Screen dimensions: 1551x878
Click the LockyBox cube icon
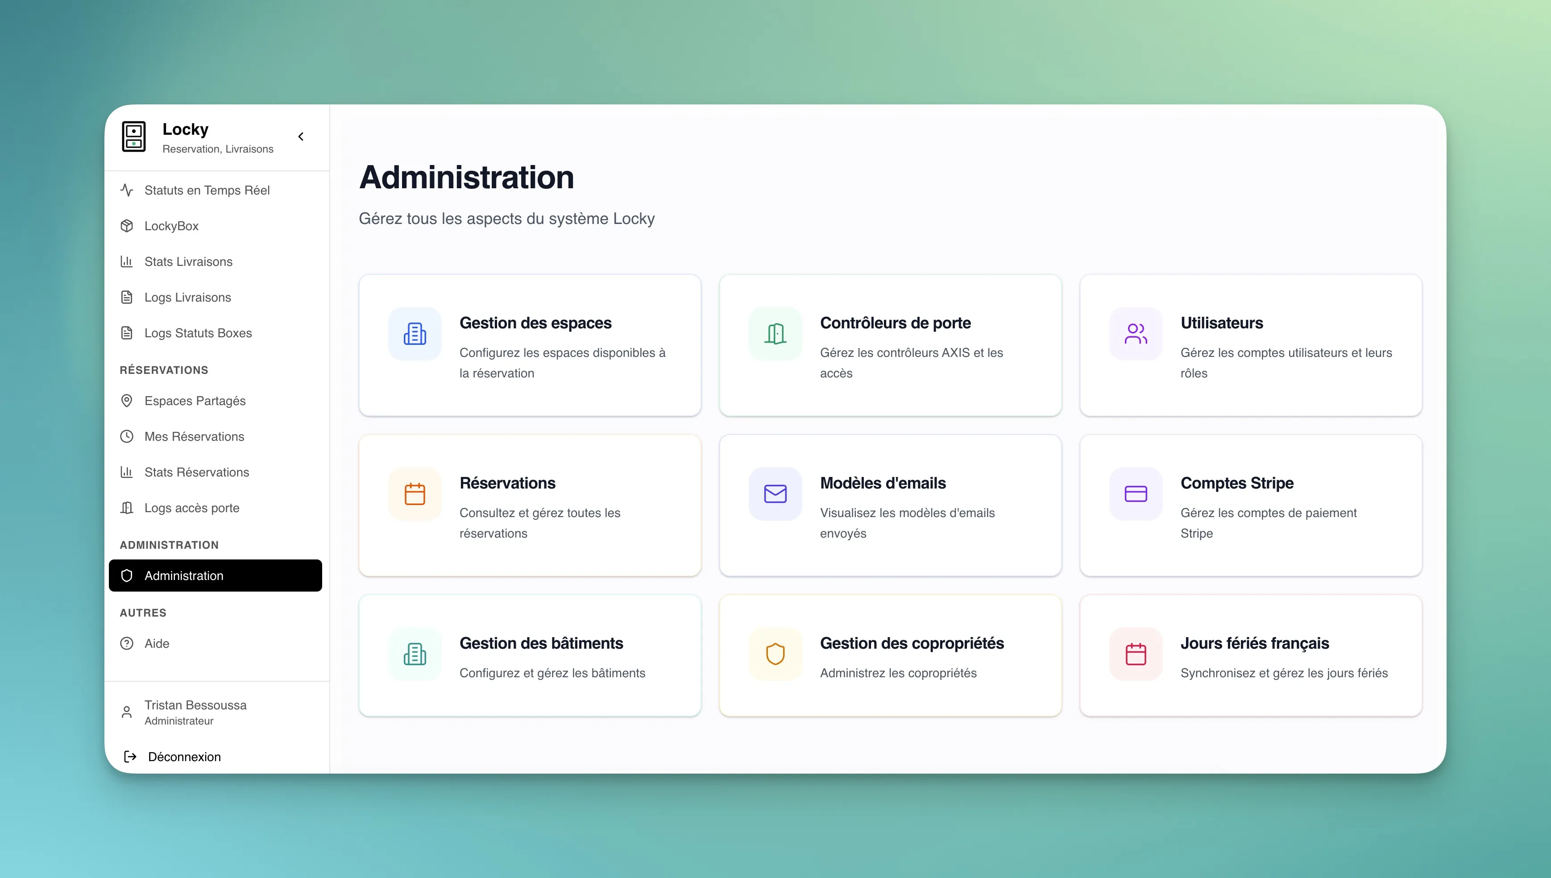tap(127, 226)
